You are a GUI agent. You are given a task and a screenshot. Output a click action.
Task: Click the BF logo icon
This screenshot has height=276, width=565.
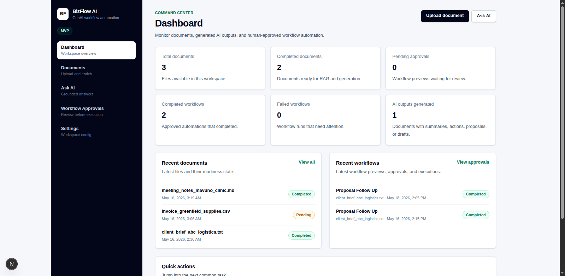[63, 14]
